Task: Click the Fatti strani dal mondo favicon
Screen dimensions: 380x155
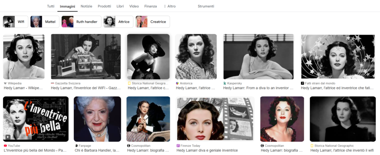Action: click(x=302, y=83)
